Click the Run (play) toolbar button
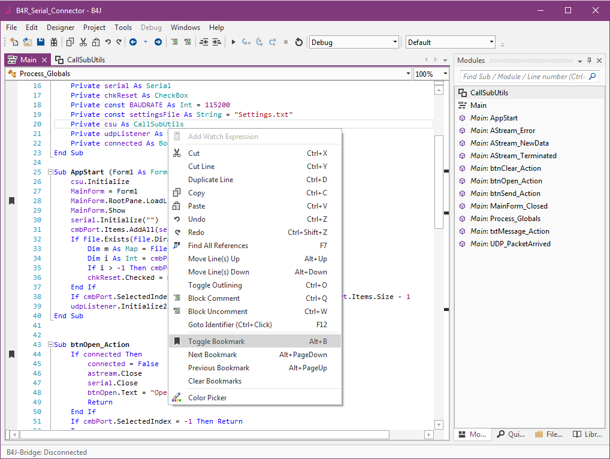Image resolution: width=610 pixels, height=459 pixels. (x=233, y=42)
